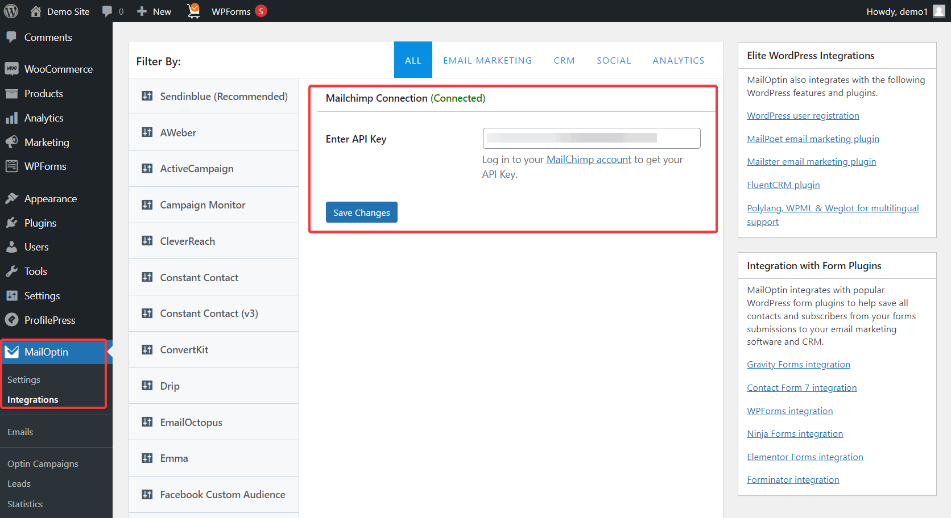This screenshot has width=951, height=518.
Task: Collapse the Mailchimp Connection header
Action: 516,98
